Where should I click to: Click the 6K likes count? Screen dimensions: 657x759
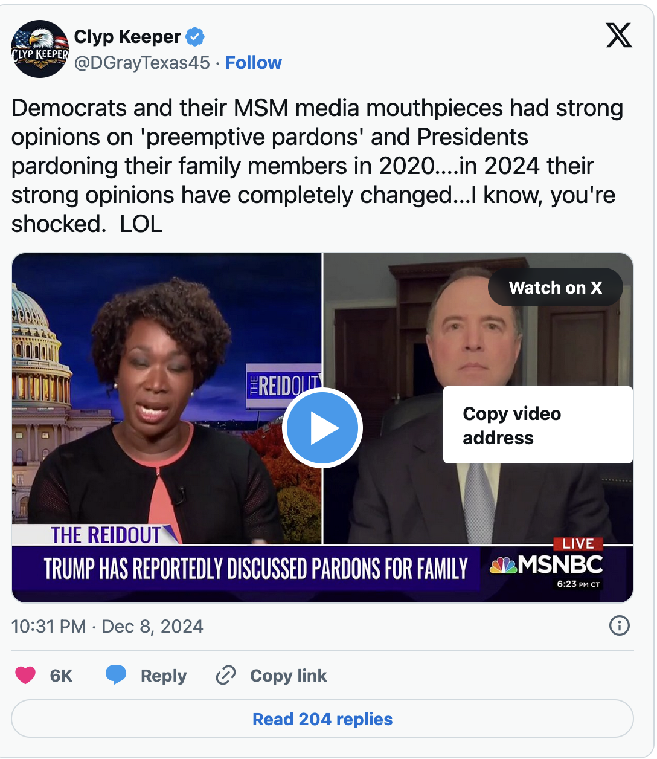[61, 676]
